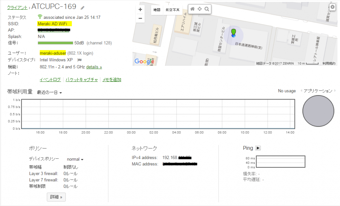Click the 日本通運西神田(支) map label
Viewport: 340px width, 206px height.
click(x=249, y=46)
